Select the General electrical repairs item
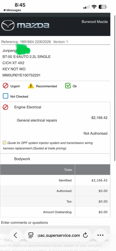This screenshot has width=116, height=251. pos(37,120)
